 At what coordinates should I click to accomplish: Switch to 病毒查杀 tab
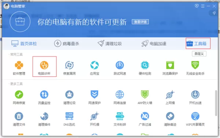[67, 44]
